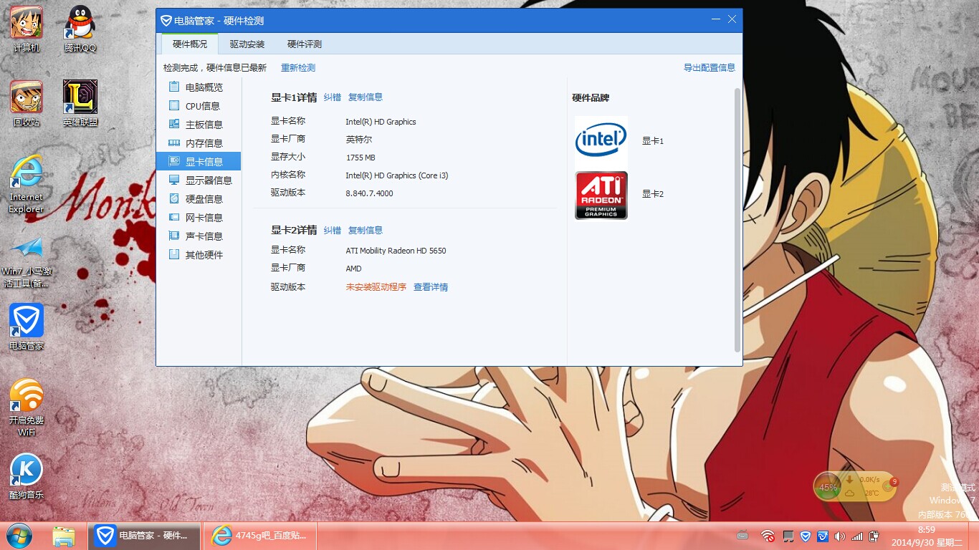
Task: Click the 显卡2详情 heading
Action: (294, 231)
